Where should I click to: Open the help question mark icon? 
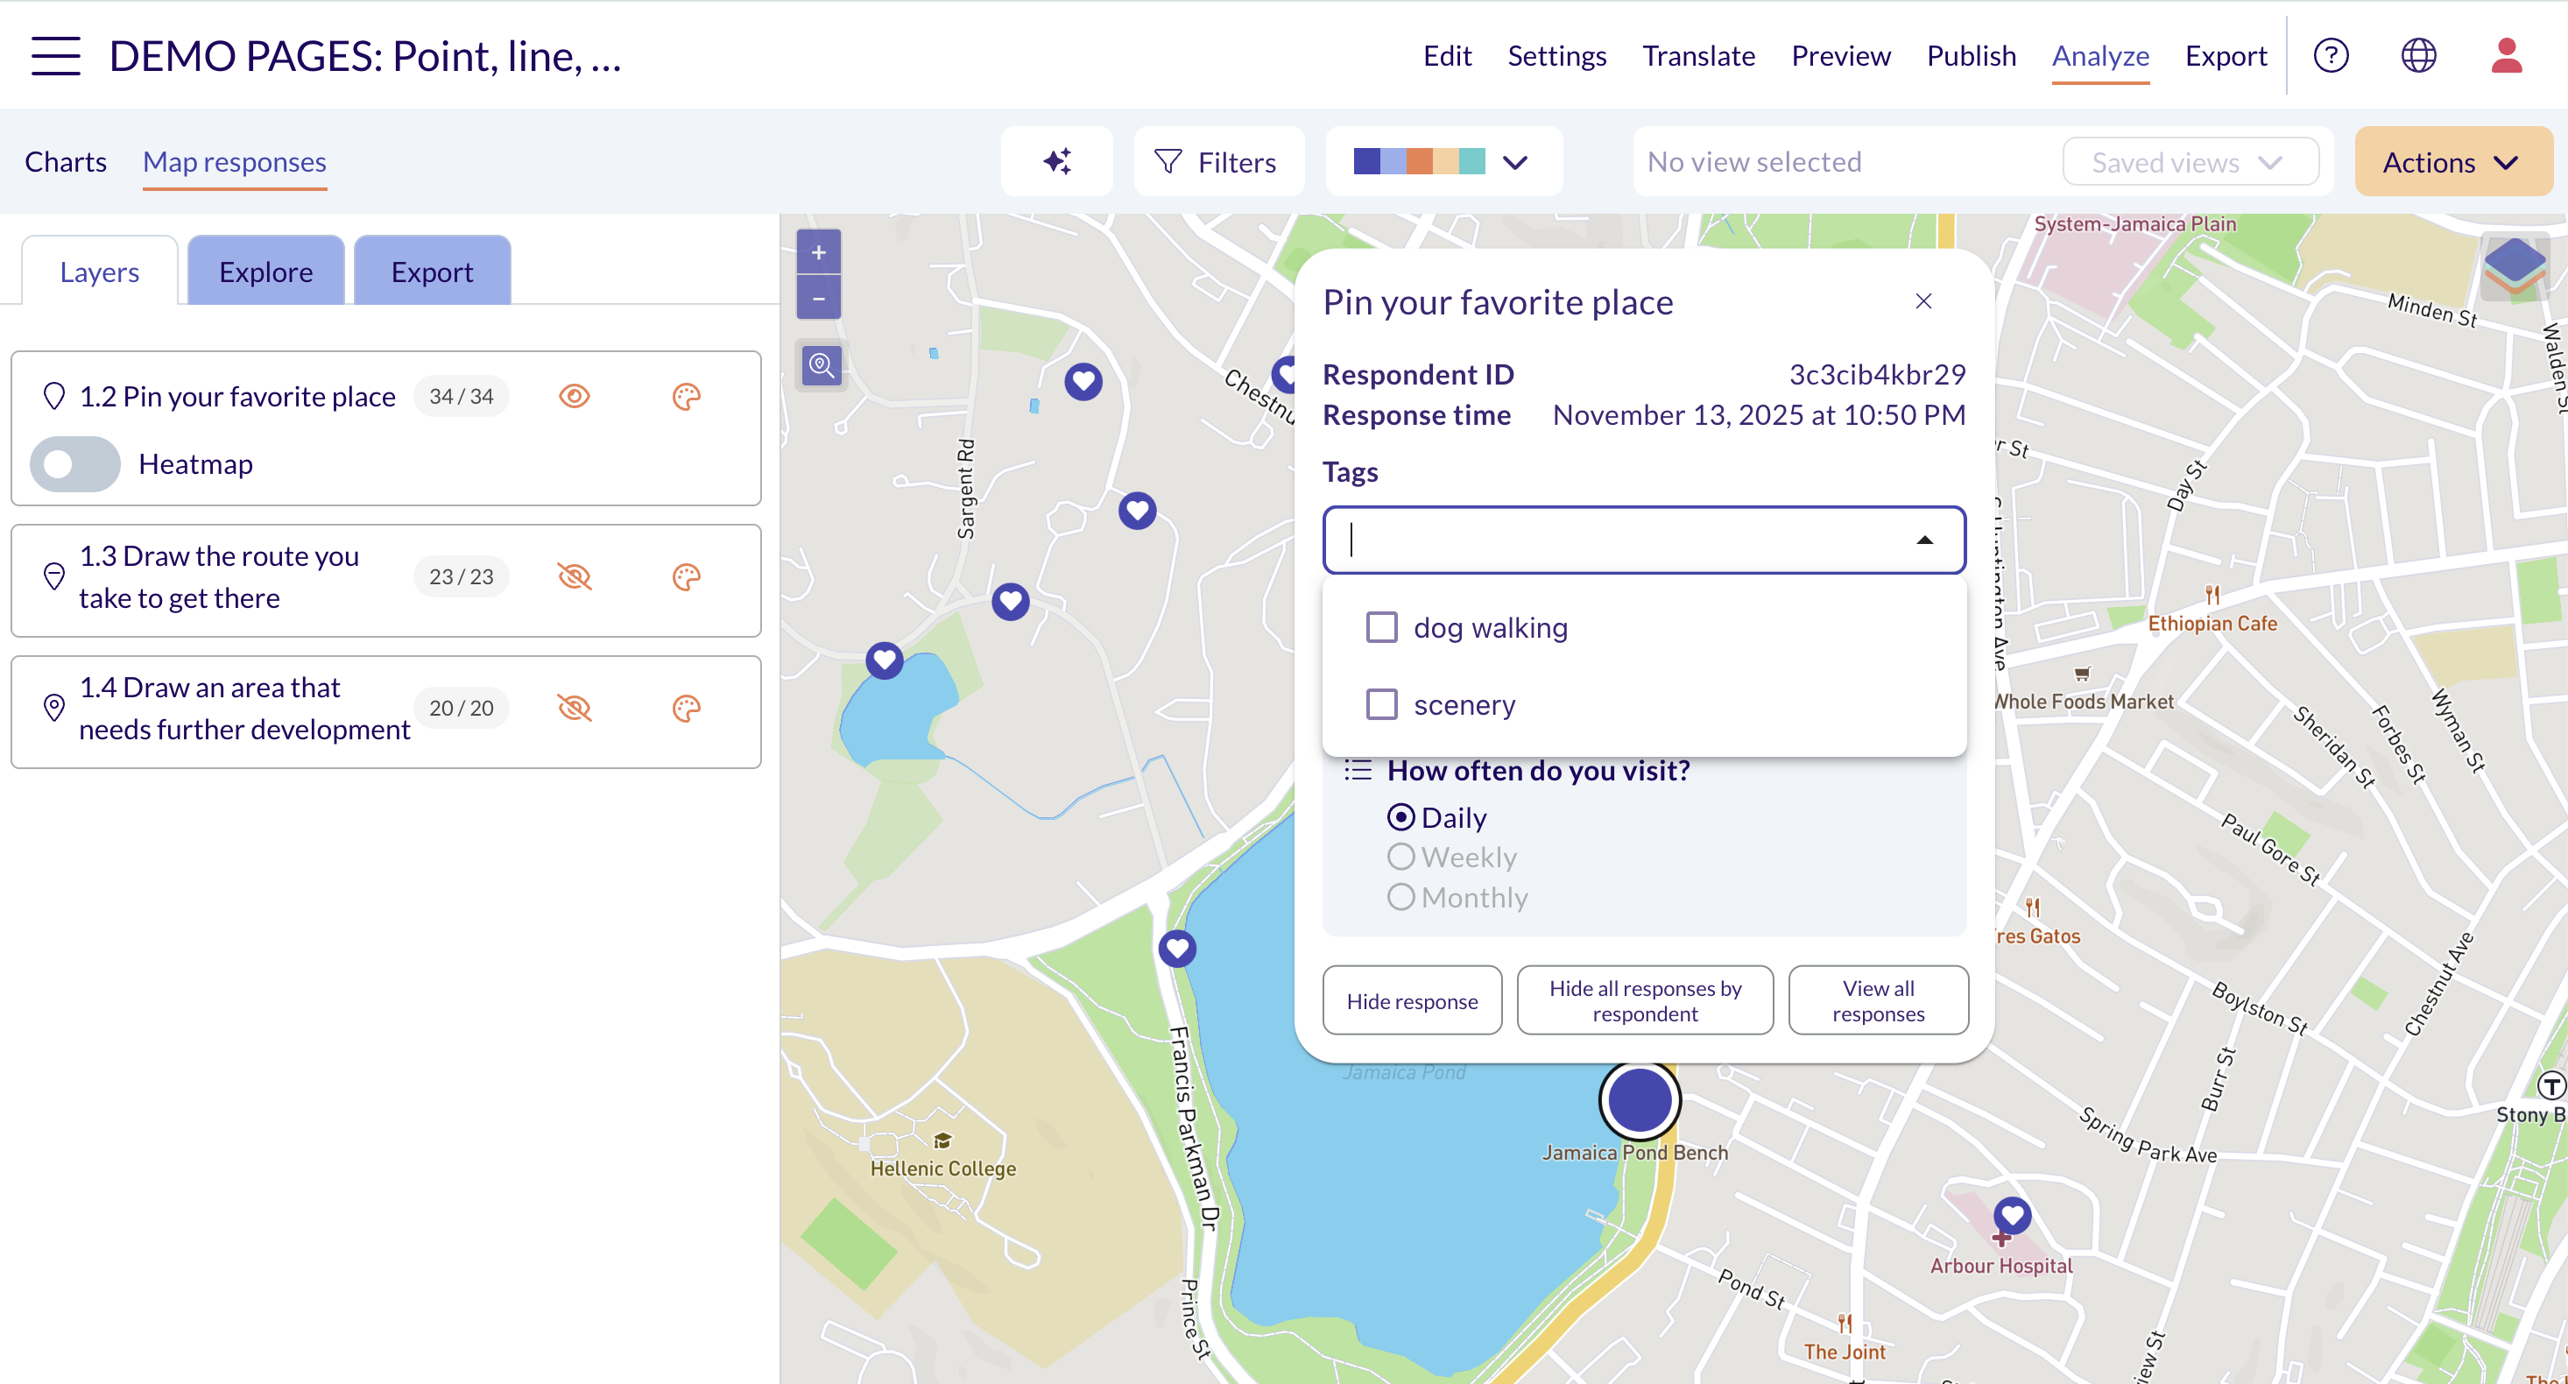coord(2331,56)
